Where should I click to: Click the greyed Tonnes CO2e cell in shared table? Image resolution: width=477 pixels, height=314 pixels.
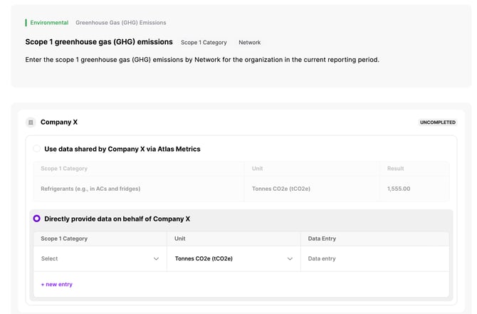[281, 189]
